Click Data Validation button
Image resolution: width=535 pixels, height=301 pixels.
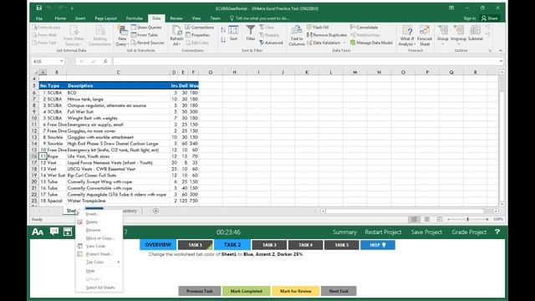click(324, 43)
